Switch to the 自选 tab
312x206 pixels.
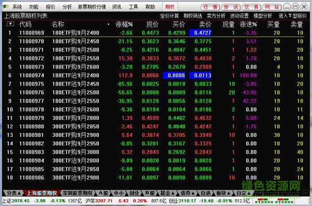[205, 193]
